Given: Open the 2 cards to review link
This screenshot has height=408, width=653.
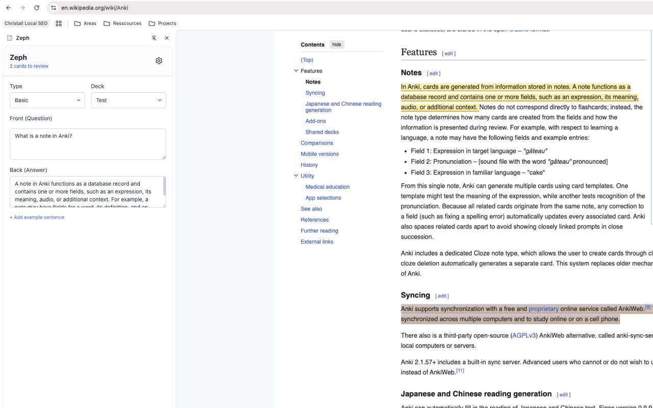Looking at the screenshot, I should tap(29, 66).
